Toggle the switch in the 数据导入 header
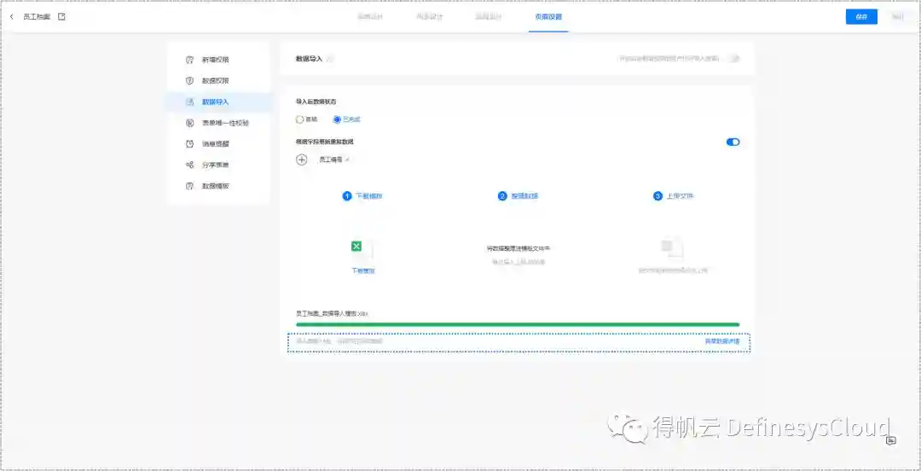This screenshot has width=921, height=471. (x=733, y=59)
